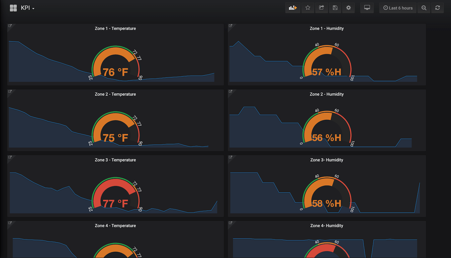Click the Save dashboard disk icon

[335, 8]
